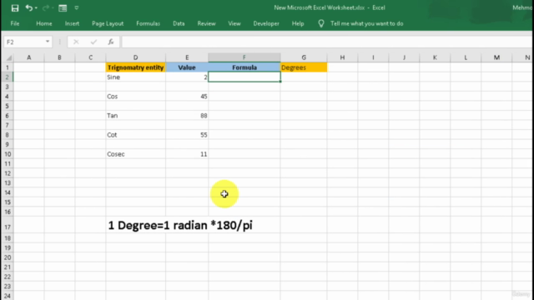Screen dimensions: 534x300
Task: Undo the last action
Action: (x=28, y=7)
